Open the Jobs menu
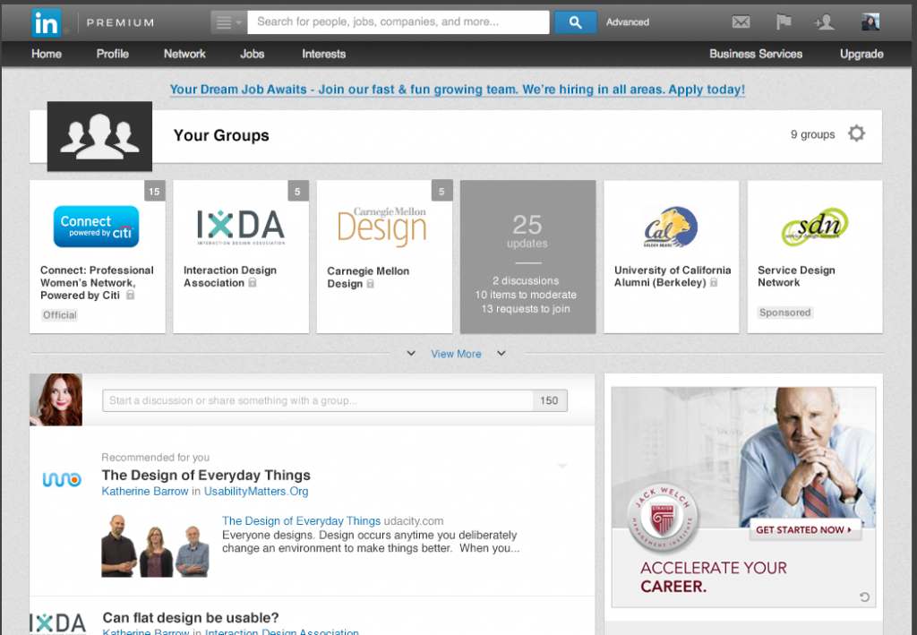The image size is (917, 635). pos(252,54)
